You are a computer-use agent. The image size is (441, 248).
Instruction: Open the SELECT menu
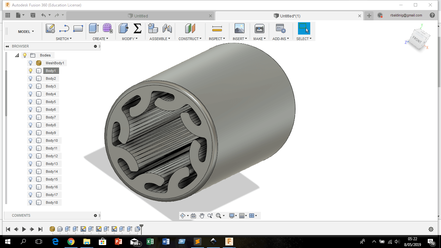click(x=304, y=39)
